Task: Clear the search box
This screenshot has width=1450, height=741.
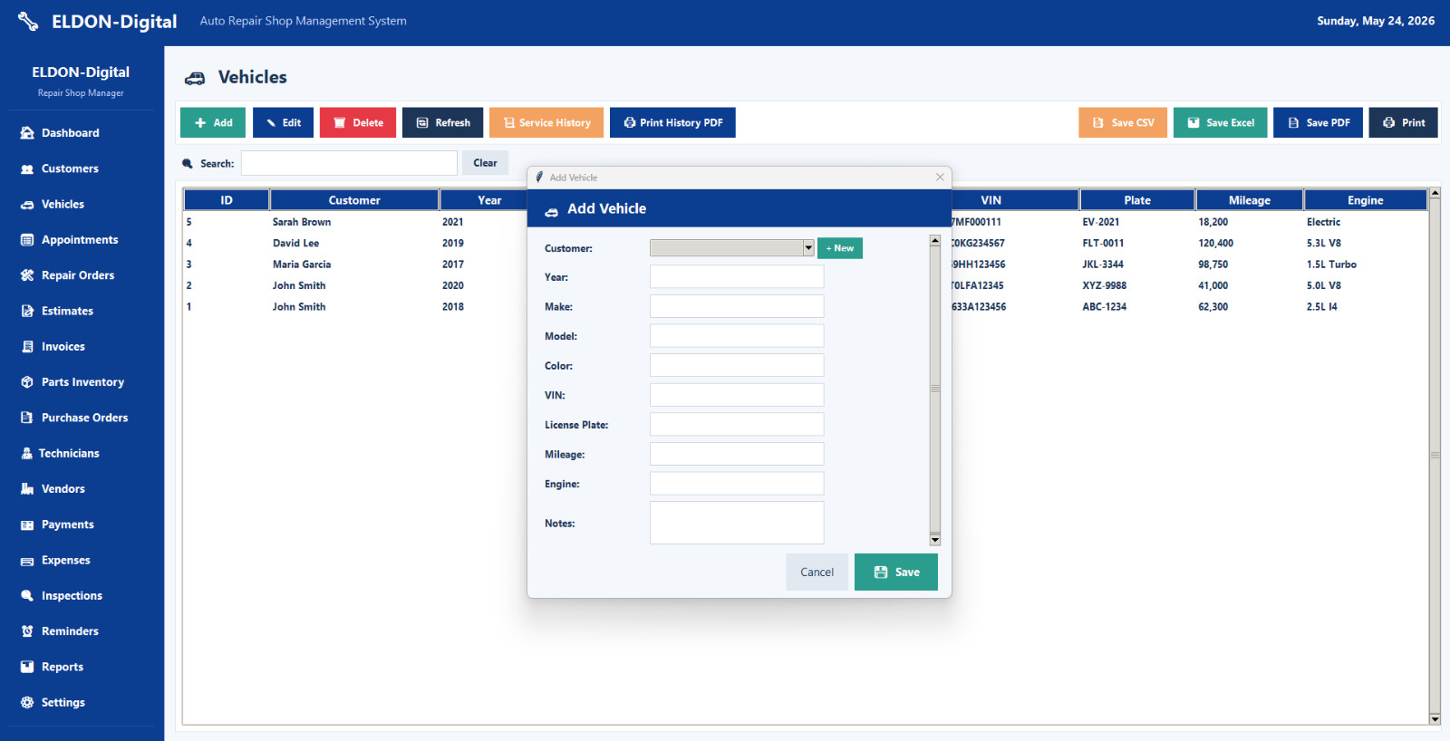Action: [x=485, y=163]
